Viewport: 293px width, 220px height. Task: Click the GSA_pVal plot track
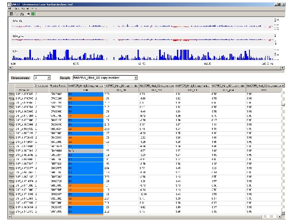[142, 39]
